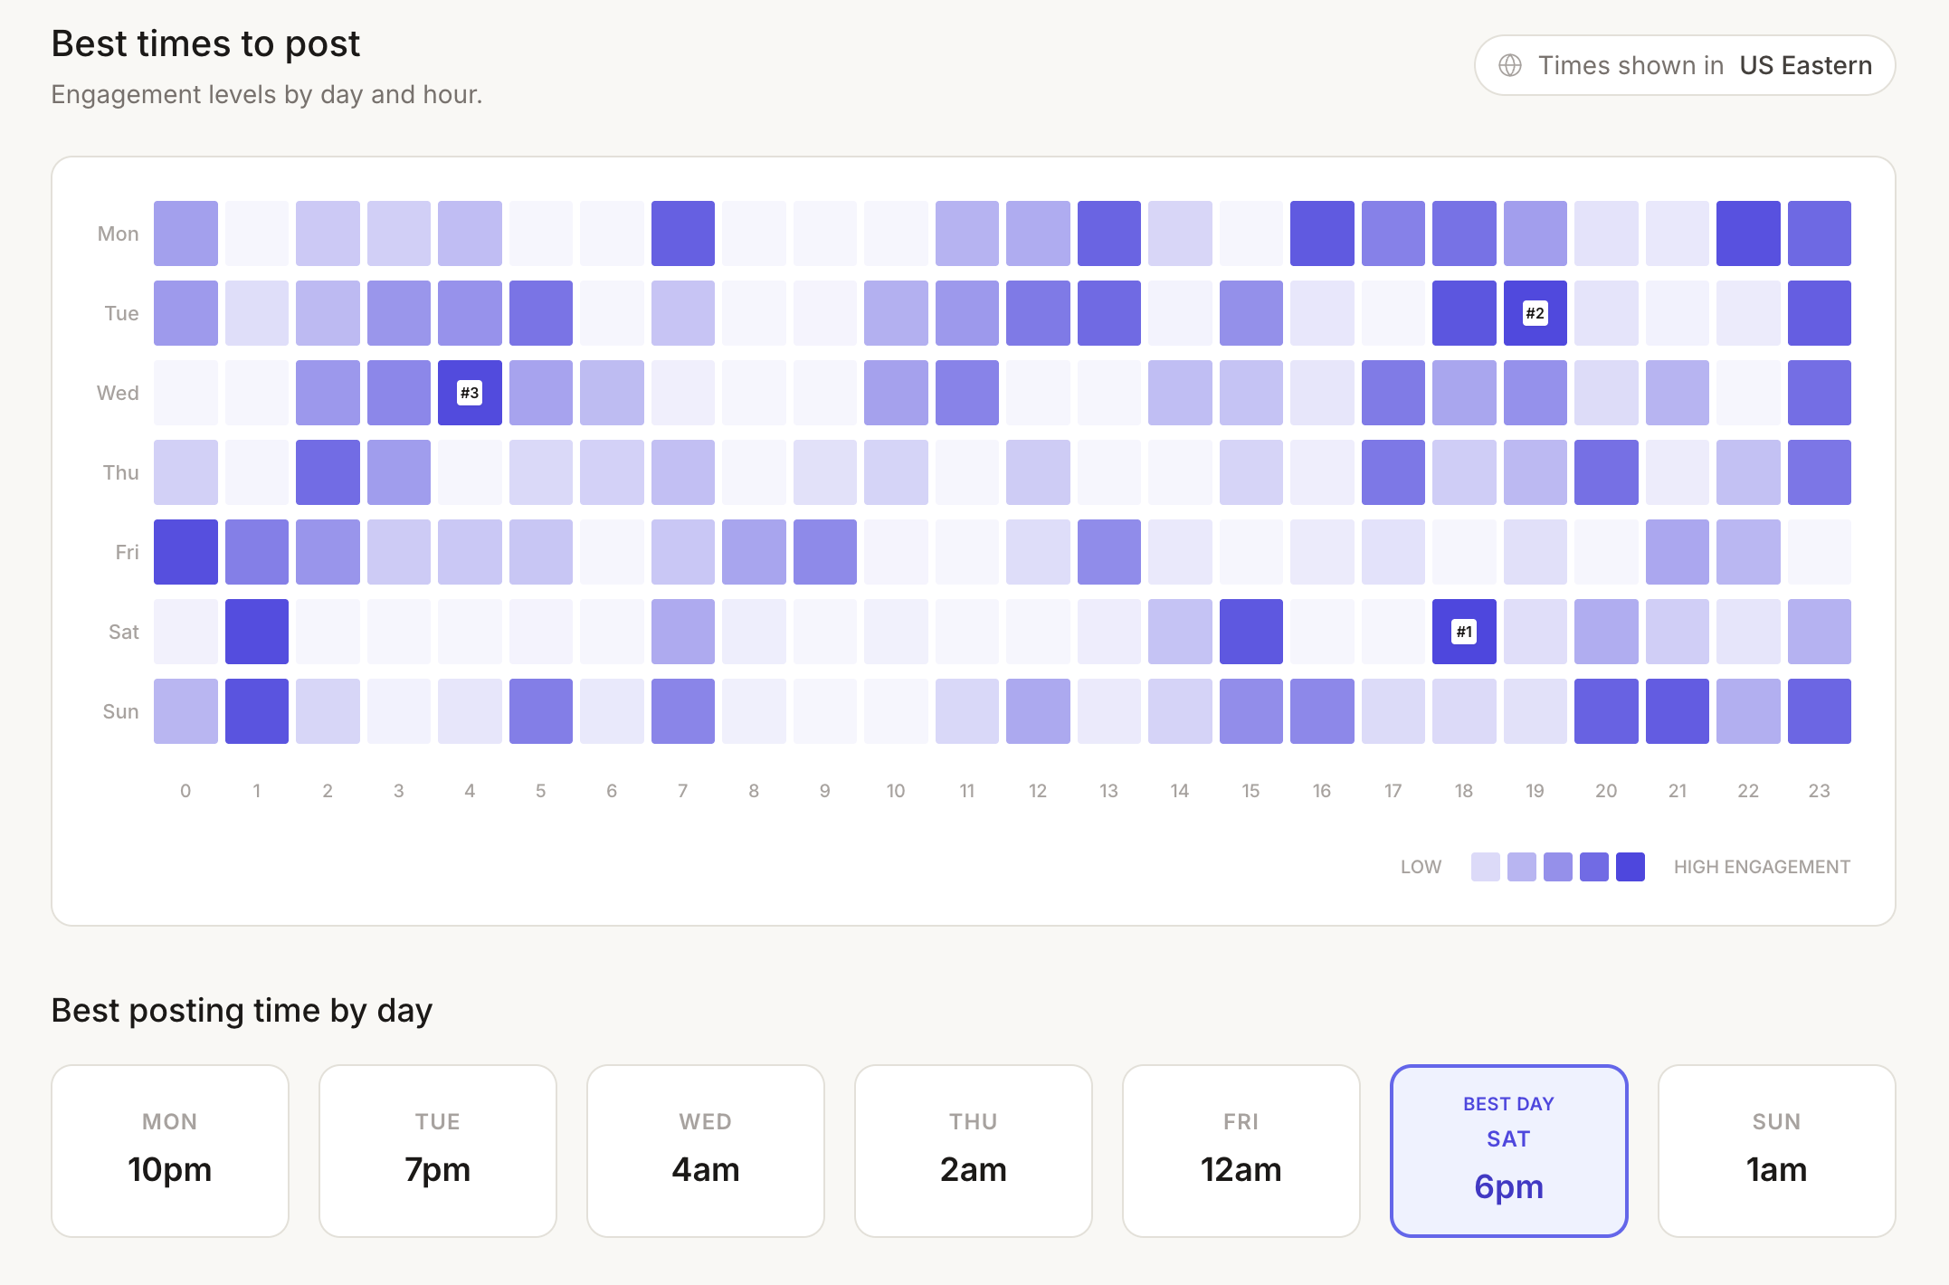Select the Sunday hour 23 heatmap cell
The height and width of the screenshot is (1285, 1949).
pos(1819,711)
